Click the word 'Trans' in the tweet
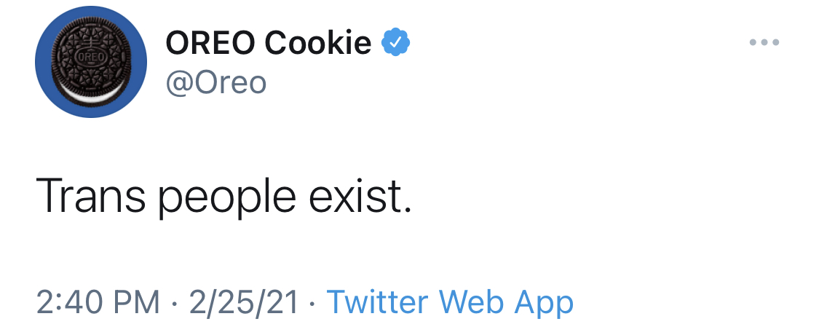This screenshot has width=819, height=335. (x=91, y=195)
